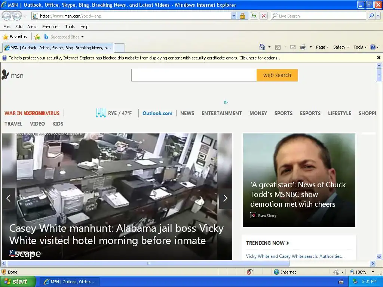Click the Live Search input box
The image size is (383, 287).
(318, 16)
